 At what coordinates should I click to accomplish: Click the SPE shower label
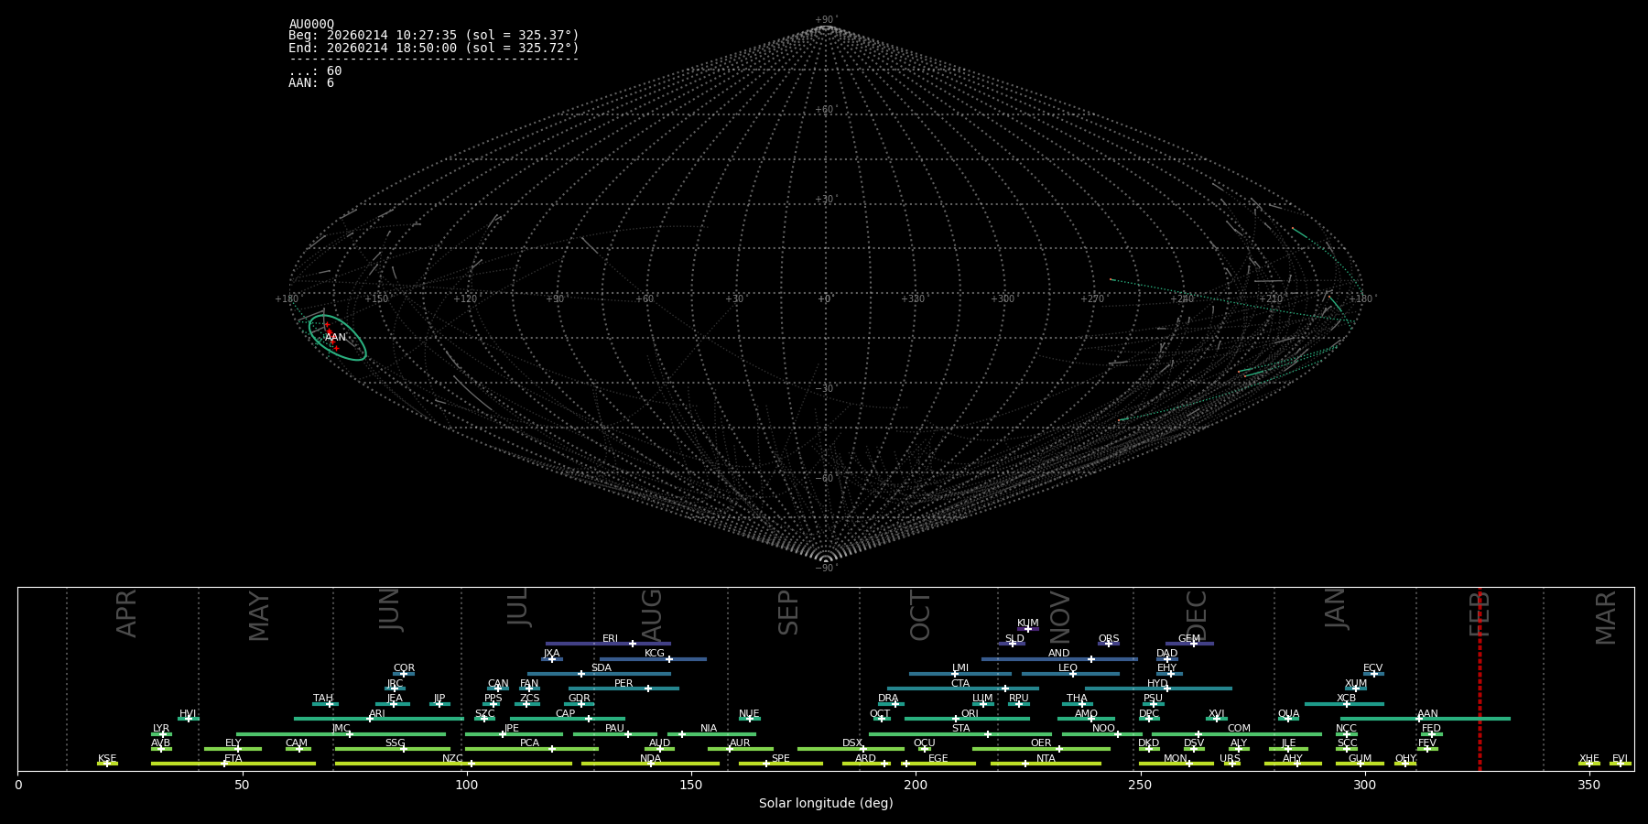[x=781, y=759]
